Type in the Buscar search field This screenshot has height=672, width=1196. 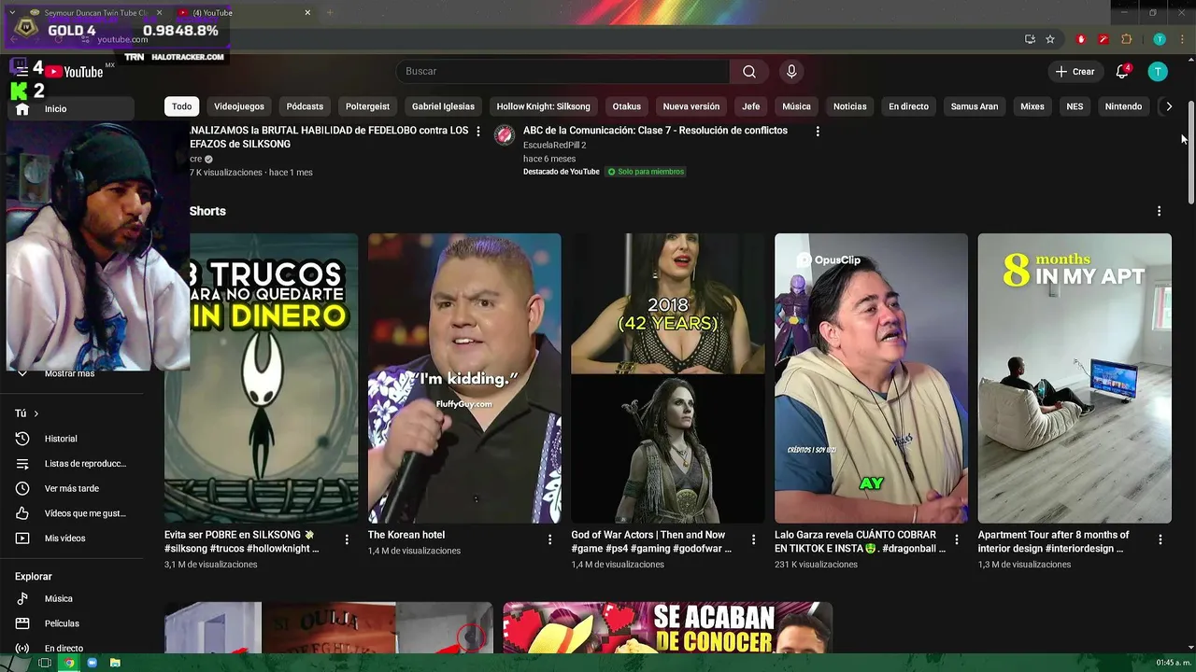[x=563, y=72]
